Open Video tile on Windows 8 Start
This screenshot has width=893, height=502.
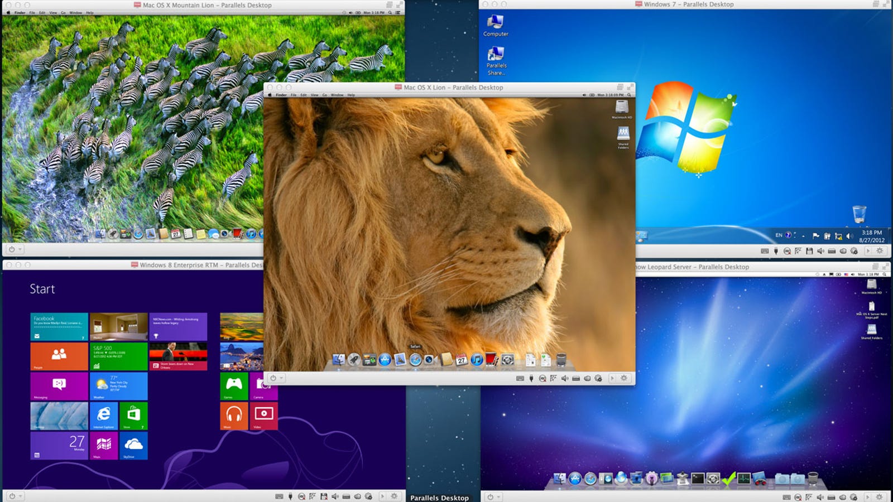click(x=263, y=416)
